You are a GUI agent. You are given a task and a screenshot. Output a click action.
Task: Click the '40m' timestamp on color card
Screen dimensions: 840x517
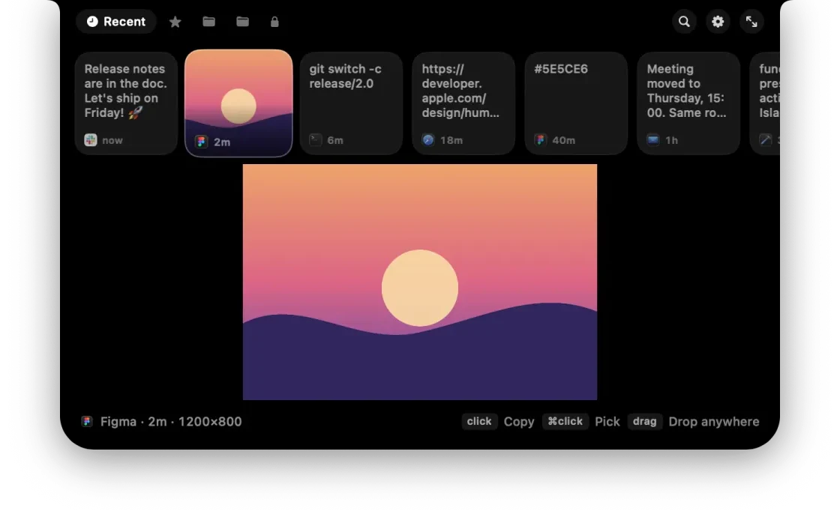tap(563, 140)
